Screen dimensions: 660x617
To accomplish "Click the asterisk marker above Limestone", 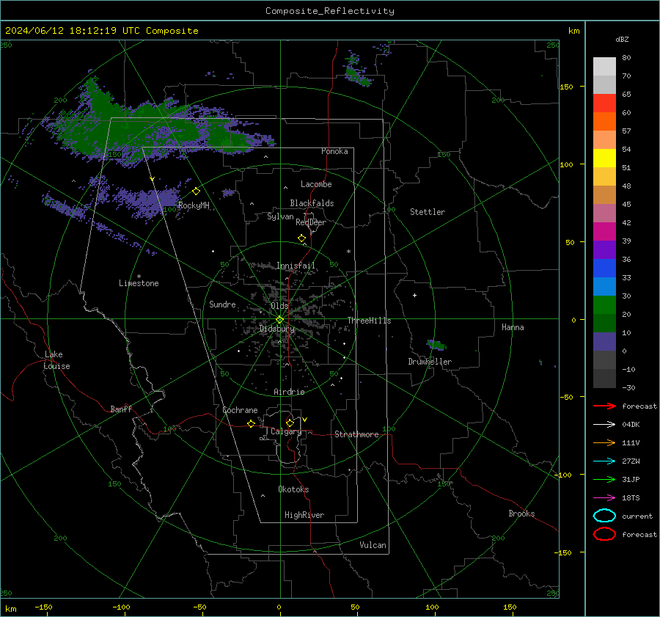I will 139,277.
